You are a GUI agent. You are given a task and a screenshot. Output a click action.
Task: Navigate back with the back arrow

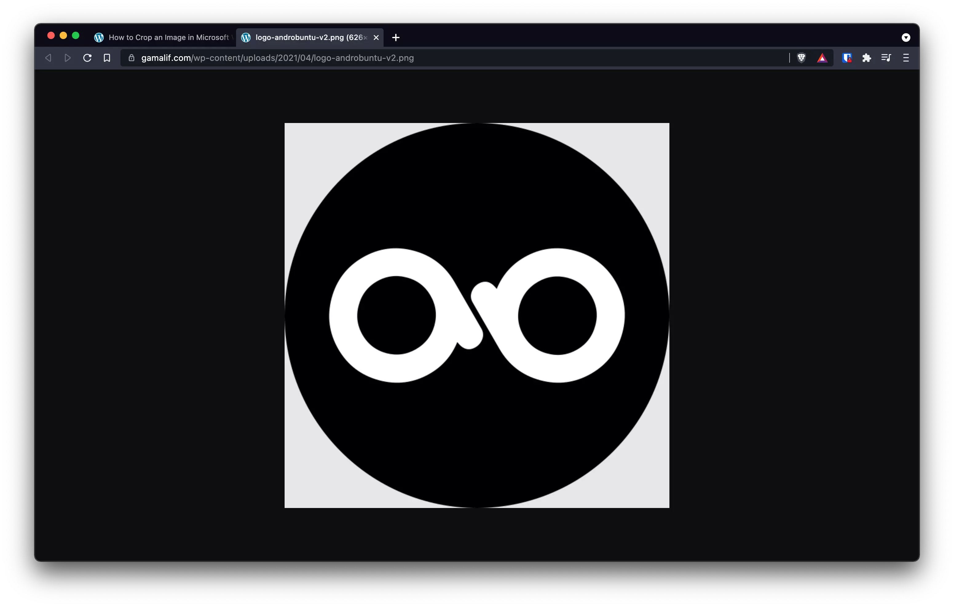[x=48, y=58]
